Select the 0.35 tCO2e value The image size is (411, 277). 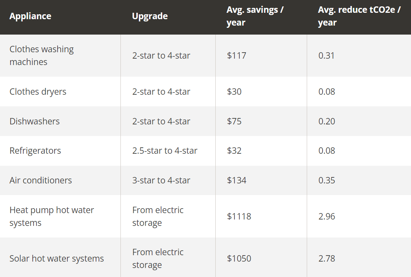[x=326, y=180]
